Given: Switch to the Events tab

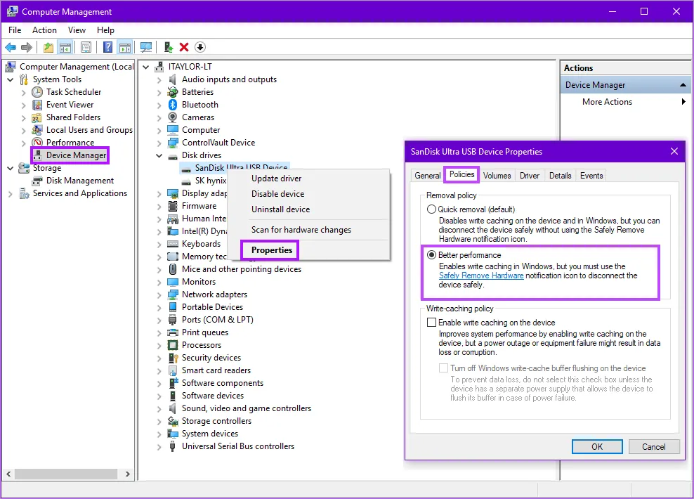Looking at the screenshot, I should pos(591,175).
